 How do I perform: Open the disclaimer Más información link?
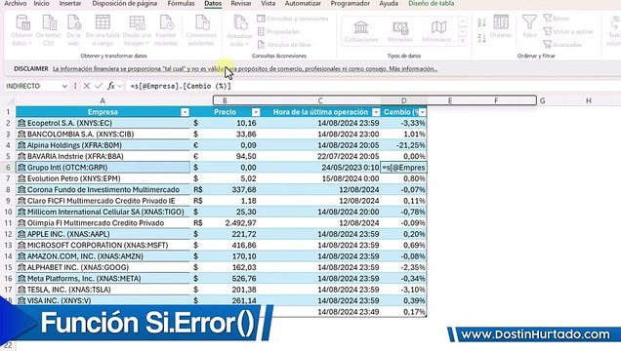413,69
